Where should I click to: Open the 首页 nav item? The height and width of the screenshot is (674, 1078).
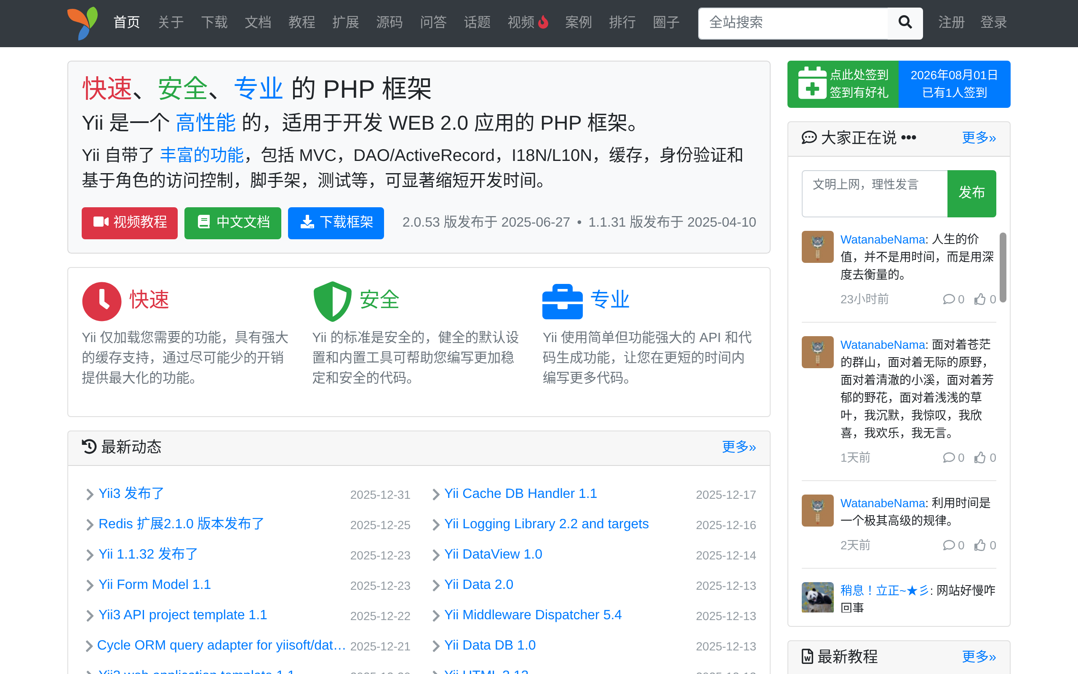(127, 22)
